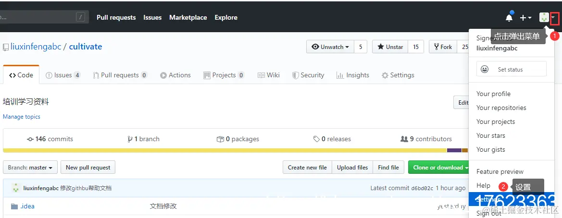Click the .idea folder icon
Image resolution: width=562 pixels, height=218 pixels.
coord(14,206)
